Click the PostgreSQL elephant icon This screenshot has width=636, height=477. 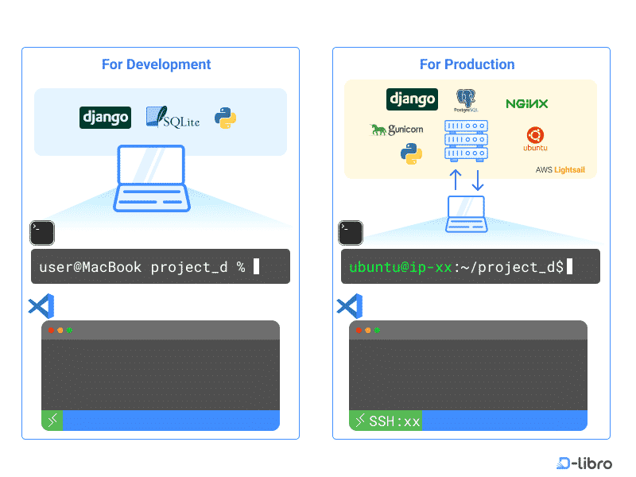click(x=465, y=100)
